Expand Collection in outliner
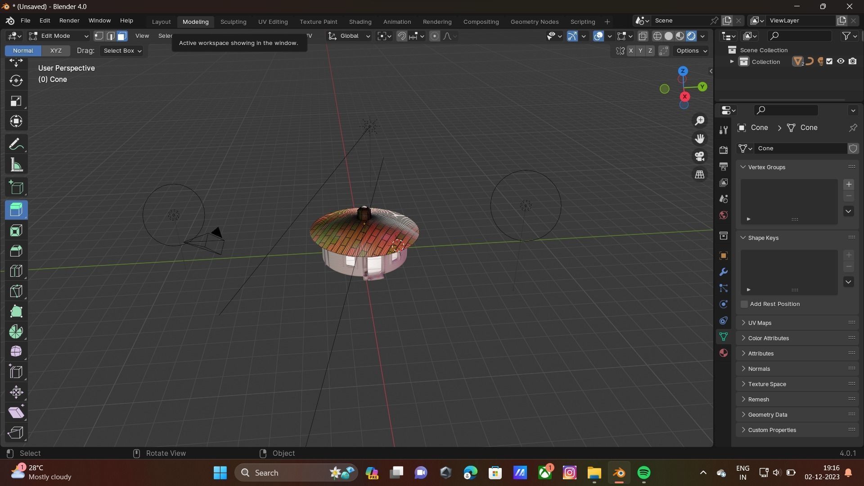 pos(732,62)
